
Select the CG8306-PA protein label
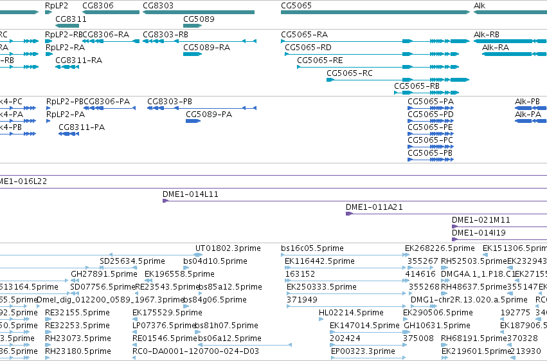point(107,102)
